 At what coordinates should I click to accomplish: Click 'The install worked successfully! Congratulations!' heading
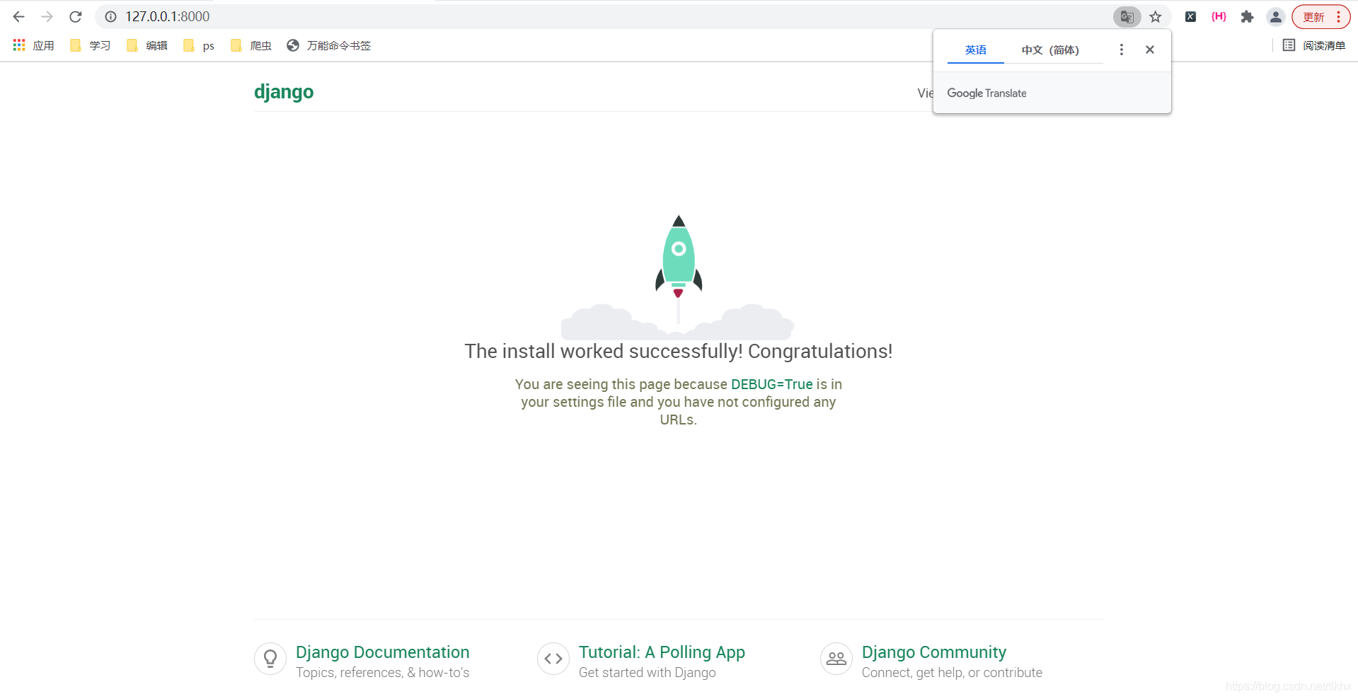pyautogui.click(x=679, y=352)
